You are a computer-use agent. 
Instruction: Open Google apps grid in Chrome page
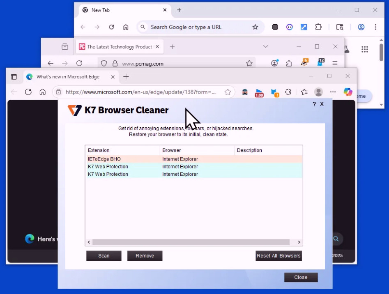[x=365, y=49]
